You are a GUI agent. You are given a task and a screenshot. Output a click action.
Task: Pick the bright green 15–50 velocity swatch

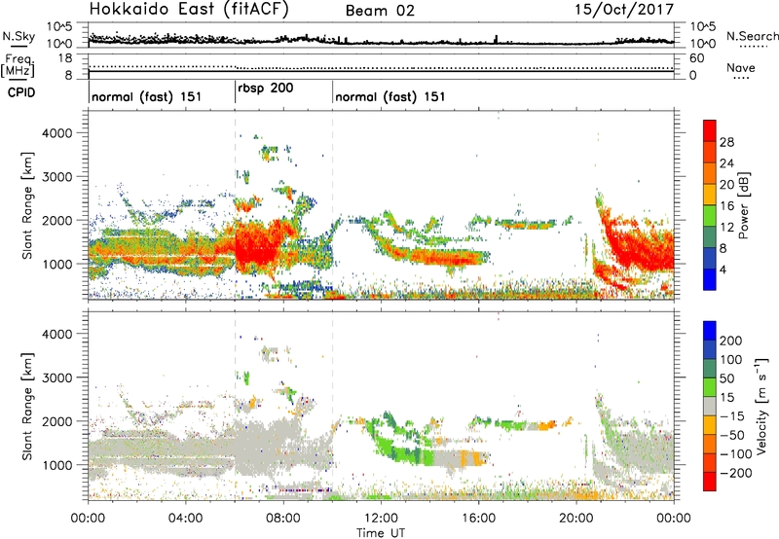pyautogui.click(x=710, y=387)
